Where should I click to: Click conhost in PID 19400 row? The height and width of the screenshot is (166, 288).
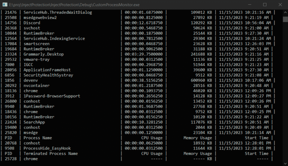(x=32, y=127)
